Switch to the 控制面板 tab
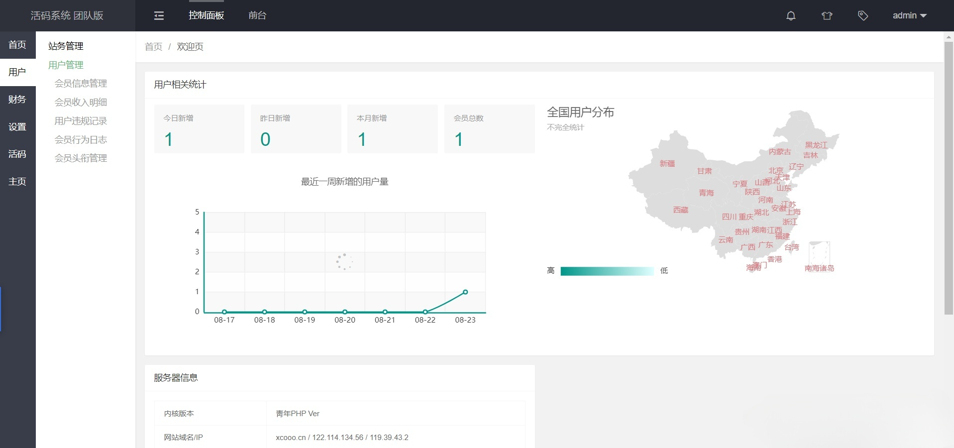Image resolution: width=954 pixels, height=448 pixels. click(206, 16)
